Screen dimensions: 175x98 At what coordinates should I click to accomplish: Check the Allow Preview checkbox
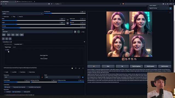tap(28, 72)
